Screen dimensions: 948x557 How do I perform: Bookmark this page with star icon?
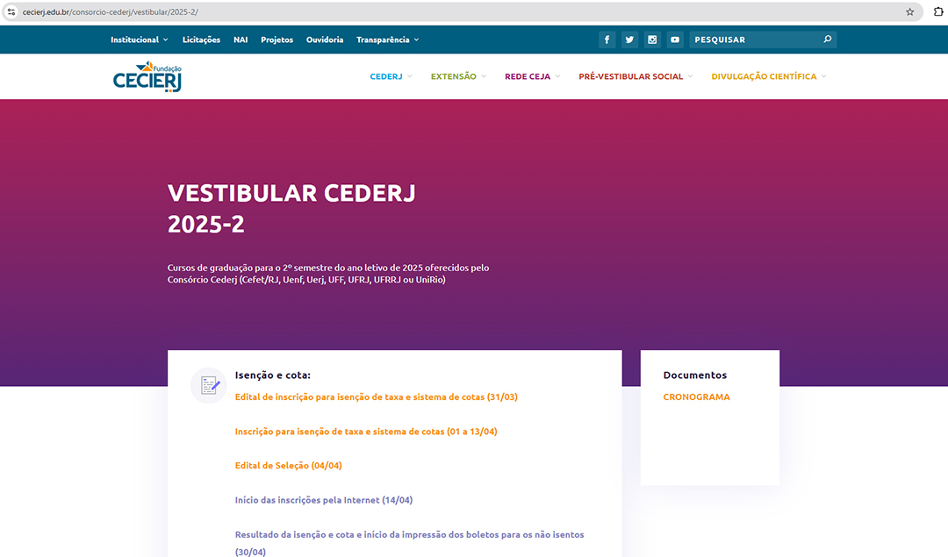tap(909, 11)
